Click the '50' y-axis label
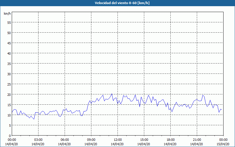 click(9, 33)
